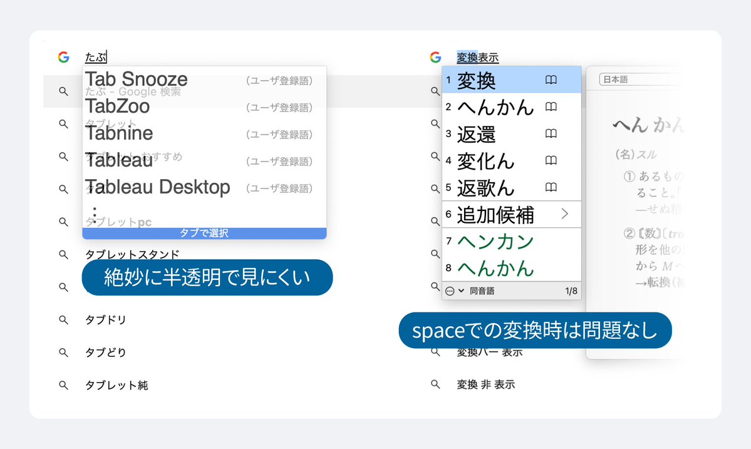This screenshot has width=751, height=449.
Task: Click the タブで選択 button
Action: coord(204,232)
